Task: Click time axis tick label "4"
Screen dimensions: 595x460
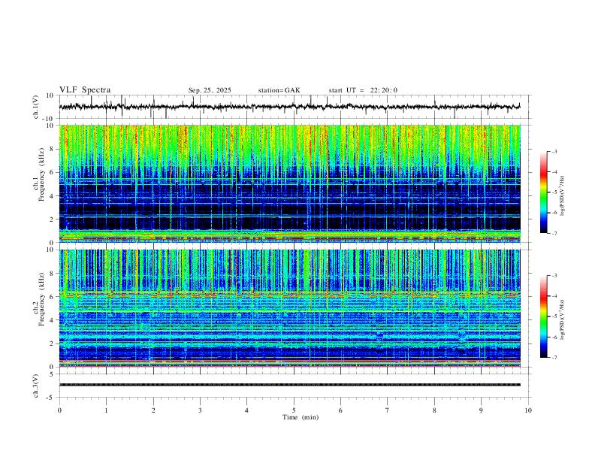Action: pos(246,410)
